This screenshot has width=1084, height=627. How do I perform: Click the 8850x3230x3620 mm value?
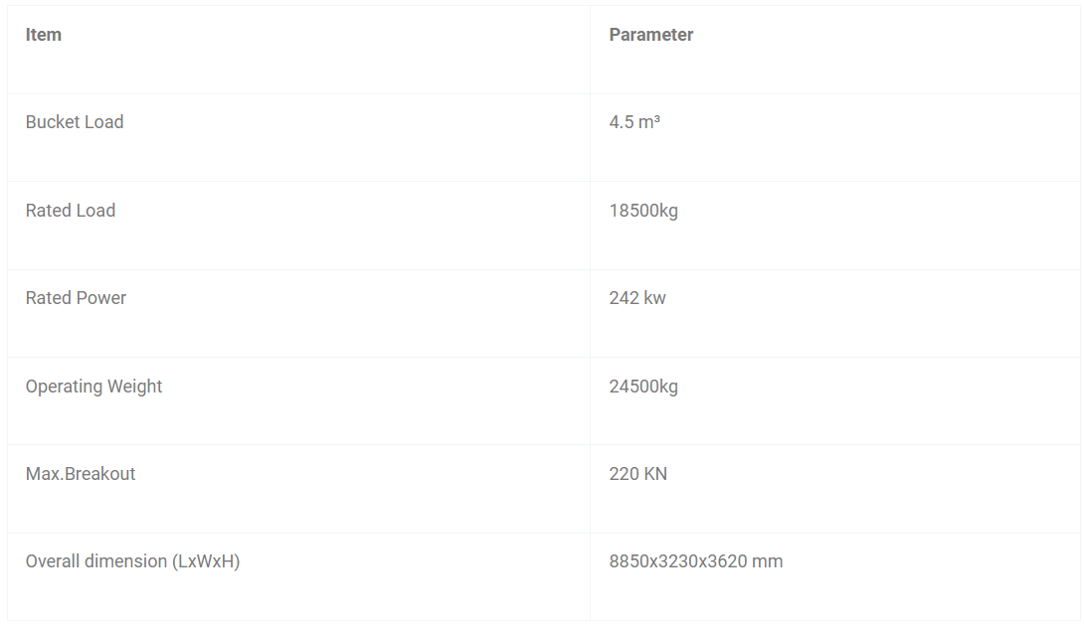coord(696,561)
